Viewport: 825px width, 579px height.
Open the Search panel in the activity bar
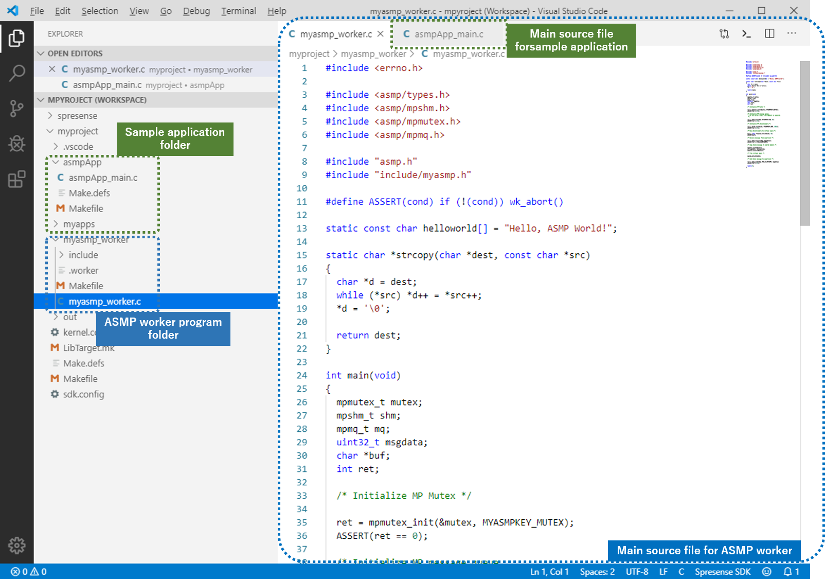coord(17,74)
